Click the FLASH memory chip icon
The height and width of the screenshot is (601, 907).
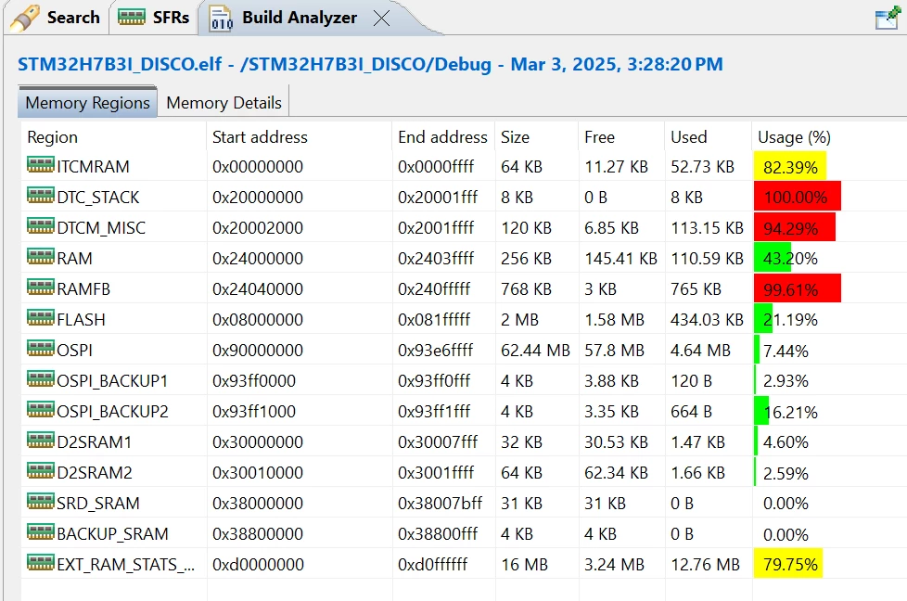(x=41, y=318)
